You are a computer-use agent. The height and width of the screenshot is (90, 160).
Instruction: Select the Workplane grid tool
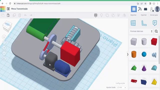point(133,23)
